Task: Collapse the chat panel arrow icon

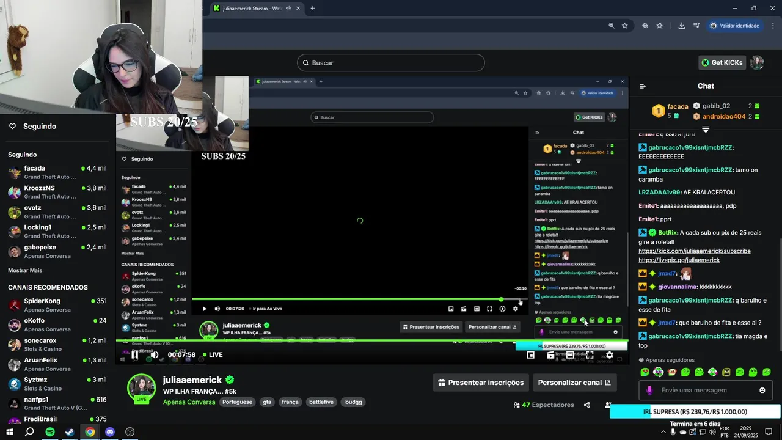Action: [643, 86]
